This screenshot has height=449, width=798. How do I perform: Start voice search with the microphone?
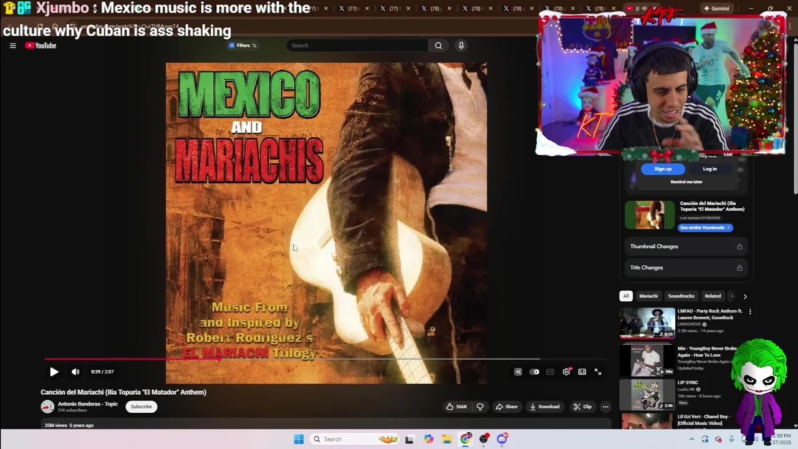point(461,46)
